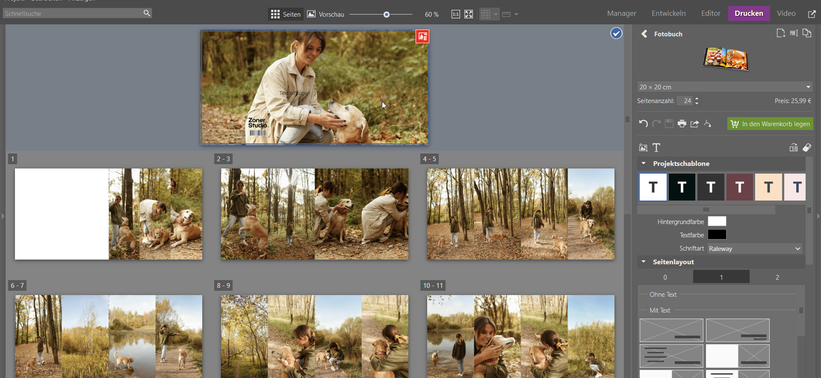This screenshot has width=821, height=378.
Task: Click the share/export icon
Action: pos(695,124)
